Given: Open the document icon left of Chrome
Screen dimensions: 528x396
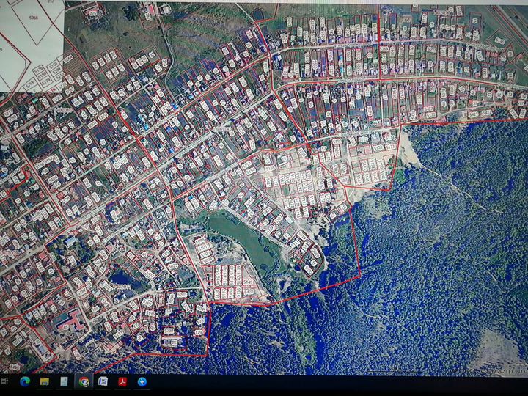Looking at the screenshot, I should pyautogui.click(x=65, y=381).
